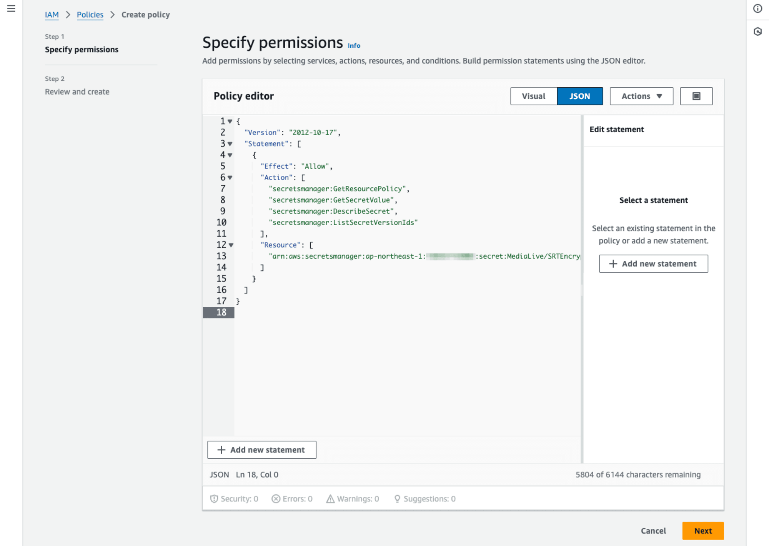
Task: Select Step 2 Review and create
Action: 77,92
